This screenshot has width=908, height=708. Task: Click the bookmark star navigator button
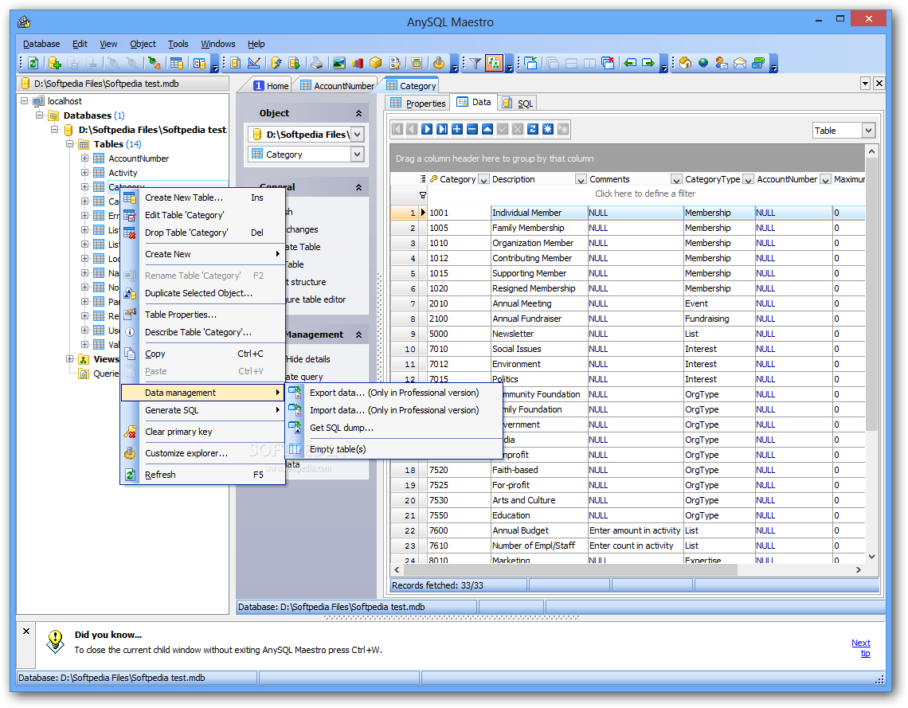point(548,129)
